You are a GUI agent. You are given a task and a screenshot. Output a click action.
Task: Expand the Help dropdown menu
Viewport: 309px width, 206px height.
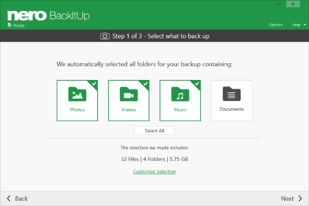(x=299, y=25)
